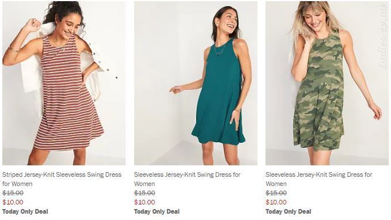391x220 pixels.
Task: Open the red striped swing dress photo
Action: point(64,84)
